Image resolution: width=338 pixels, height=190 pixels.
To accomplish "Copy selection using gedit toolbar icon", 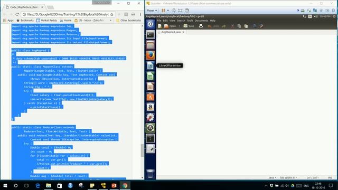I will 239,26.
